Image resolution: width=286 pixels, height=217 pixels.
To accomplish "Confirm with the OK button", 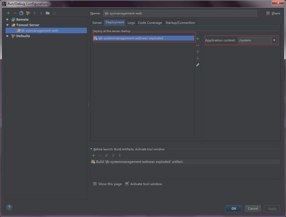I will coord(234,209).
